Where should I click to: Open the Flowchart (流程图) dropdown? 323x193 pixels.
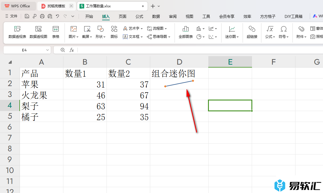[157, 28]
